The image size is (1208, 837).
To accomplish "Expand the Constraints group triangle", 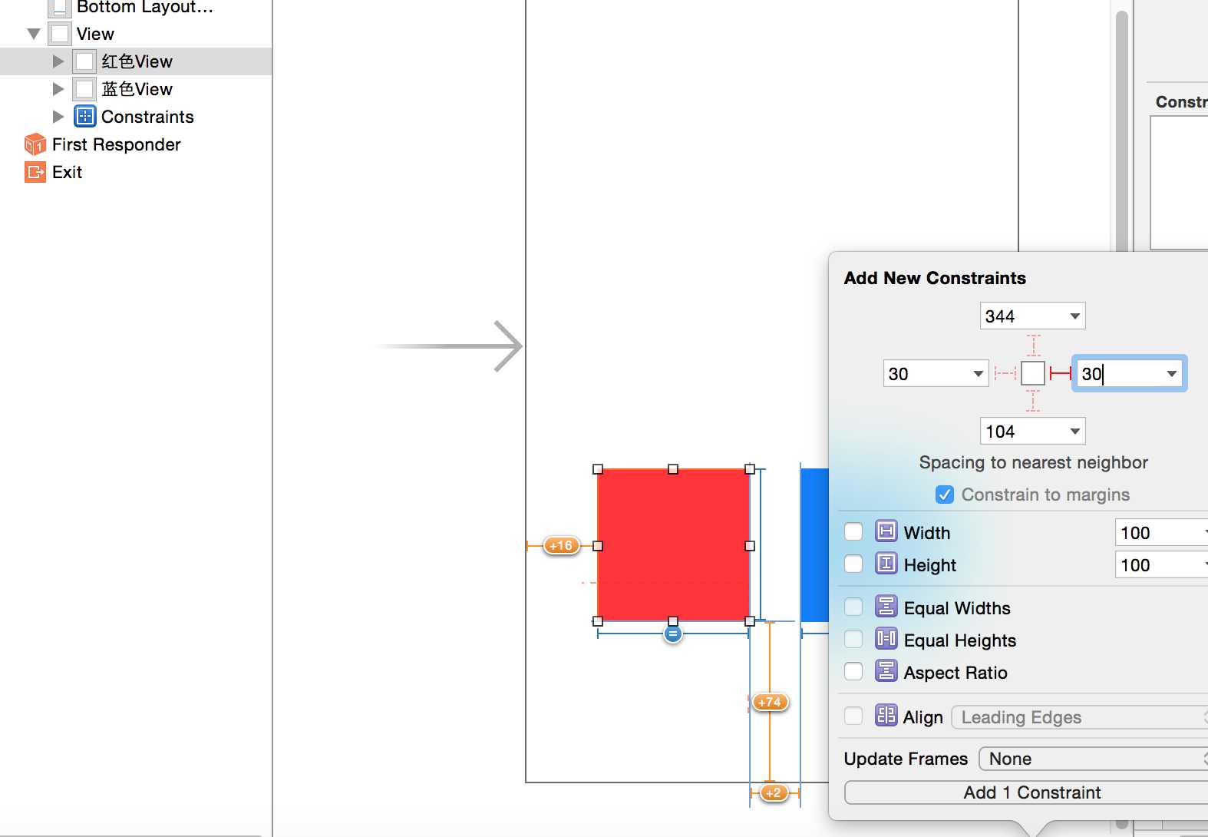I will coord(58,117).
